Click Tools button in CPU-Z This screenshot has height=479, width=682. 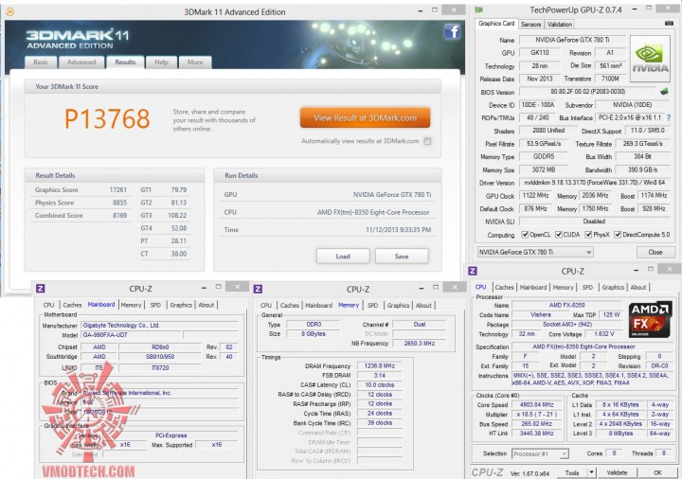pyautogui.click(x=572, y=472)
